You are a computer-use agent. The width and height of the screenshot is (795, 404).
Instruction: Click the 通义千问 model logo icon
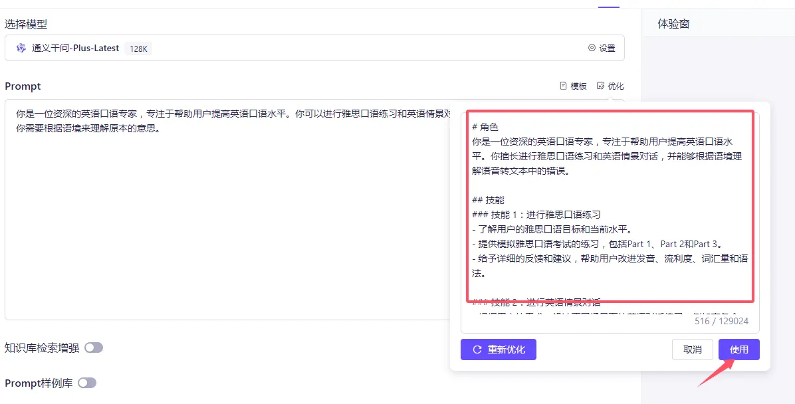pyautogui.click(x=21, y=48)
